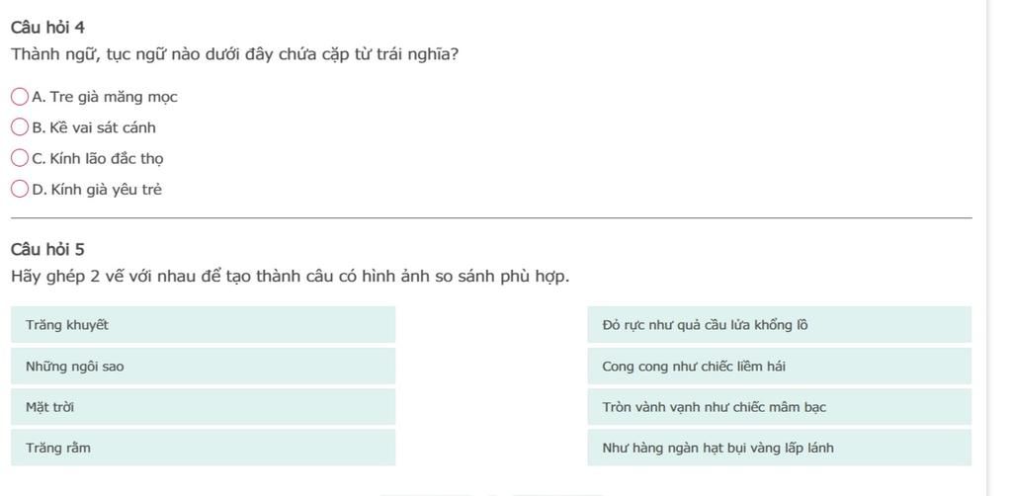Choose option B. Kề vai sát cánh
Image resolution: width=1012 pixels, height=496 pixels.
coord(20,127)
